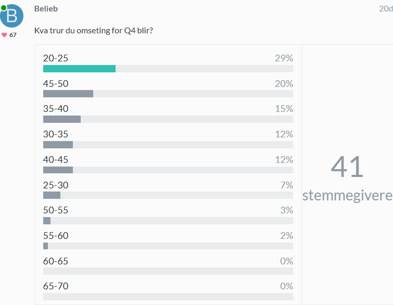This screenshot has width=393, height=305.
Task: Choose the 40-45 poll answer
Action: pos(56,159)
